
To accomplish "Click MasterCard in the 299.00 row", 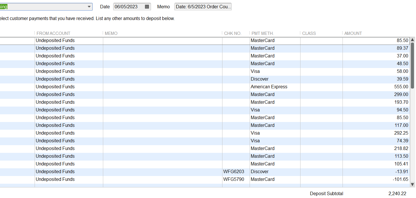I will (x=262, y=95).
